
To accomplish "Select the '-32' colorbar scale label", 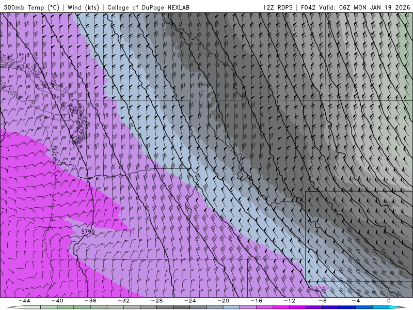I will 123,301.
